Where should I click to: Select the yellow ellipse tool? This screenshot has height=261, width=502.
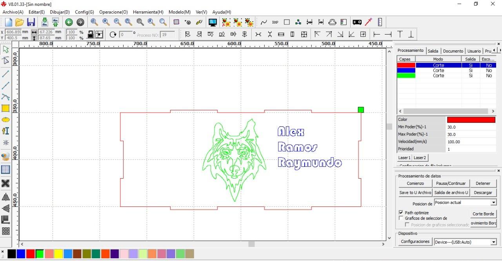[6, 120]
